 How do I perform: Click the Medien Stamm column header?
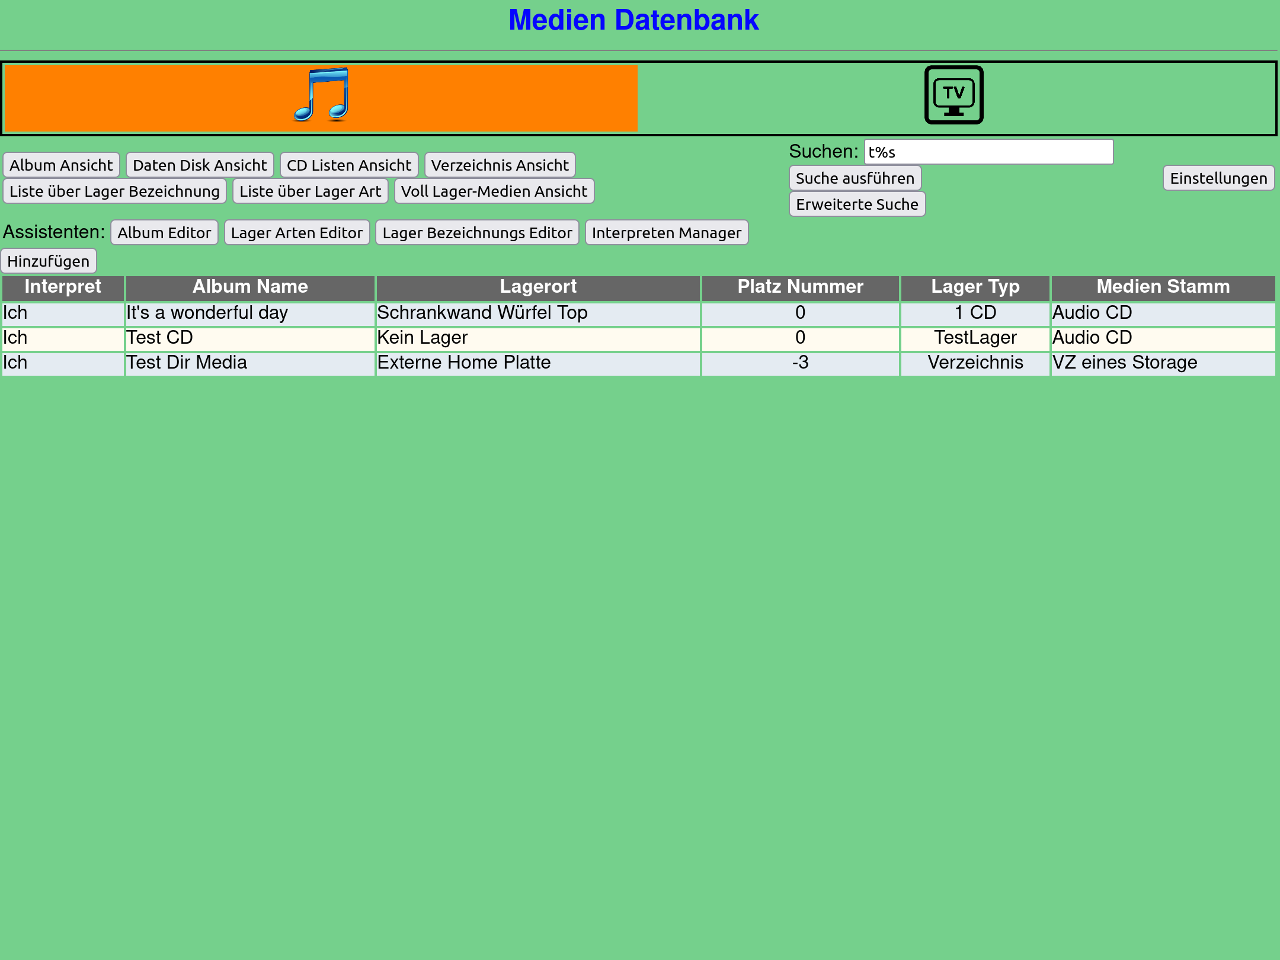point(1163,287)
